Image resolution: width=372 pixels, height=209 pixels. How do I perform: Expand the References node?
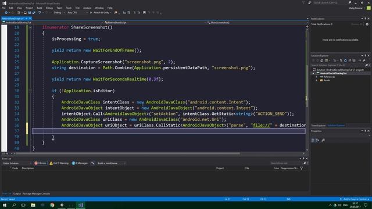(x=316, y=77)
